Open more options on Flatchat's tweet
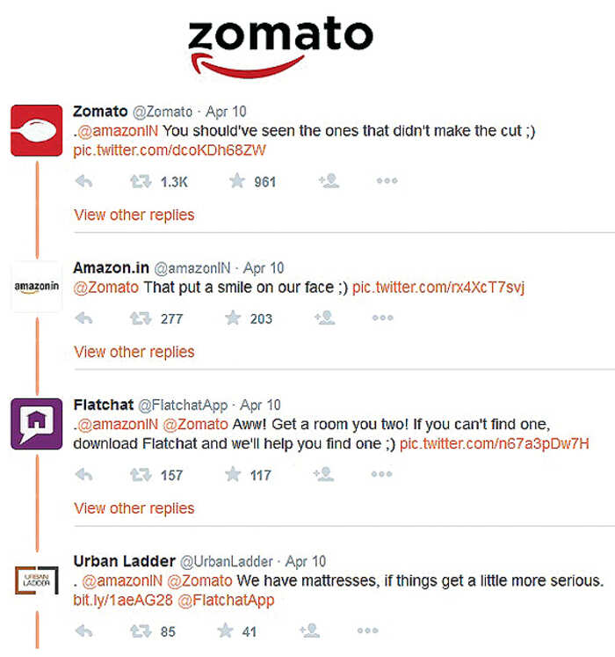The image size is (615, 657). coord(381,475)
